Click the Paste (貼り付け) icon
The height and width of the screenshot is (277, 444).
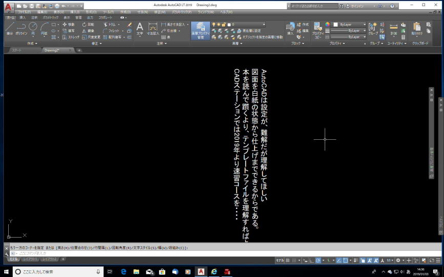coord(416,29)
